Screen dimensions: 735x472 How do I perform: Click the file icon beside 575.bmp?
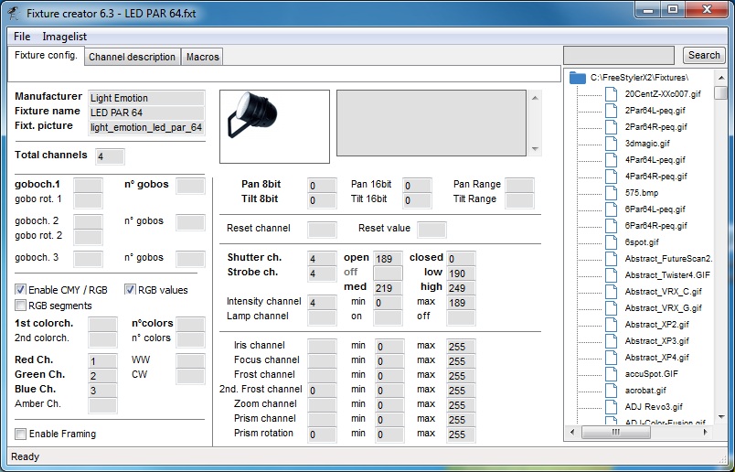pos(611,193)
